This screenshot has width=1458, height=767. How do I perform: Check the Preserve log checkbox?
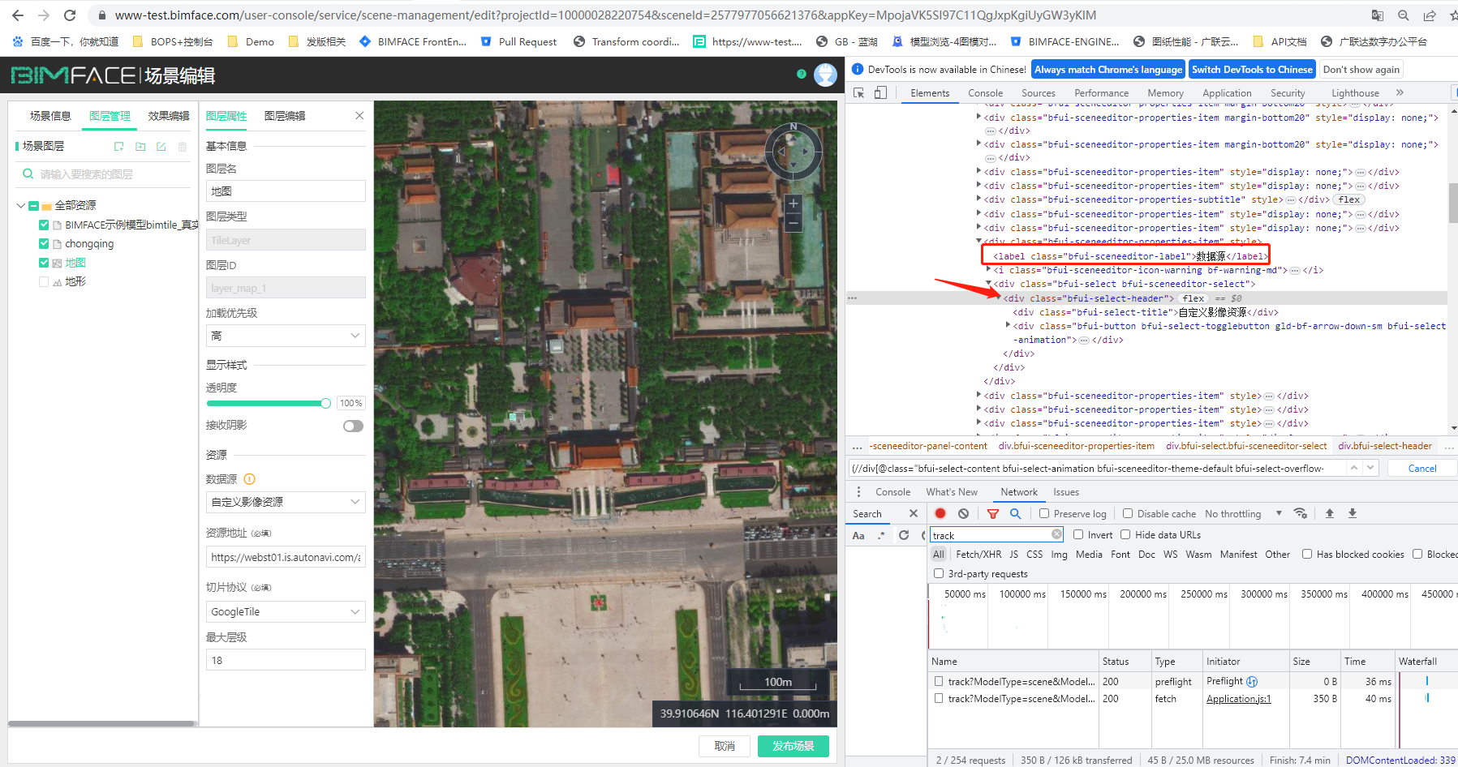[1045, 513]
